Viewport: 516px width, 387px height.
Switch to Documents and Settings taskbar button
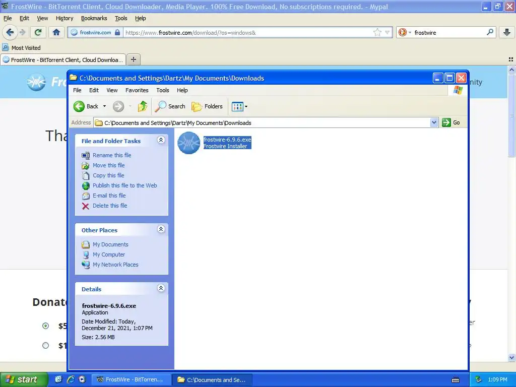[x=213, y=379]
